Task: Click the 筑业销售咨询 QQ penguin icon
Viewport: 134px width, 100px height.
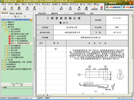Action: click(x=107, y=7)
